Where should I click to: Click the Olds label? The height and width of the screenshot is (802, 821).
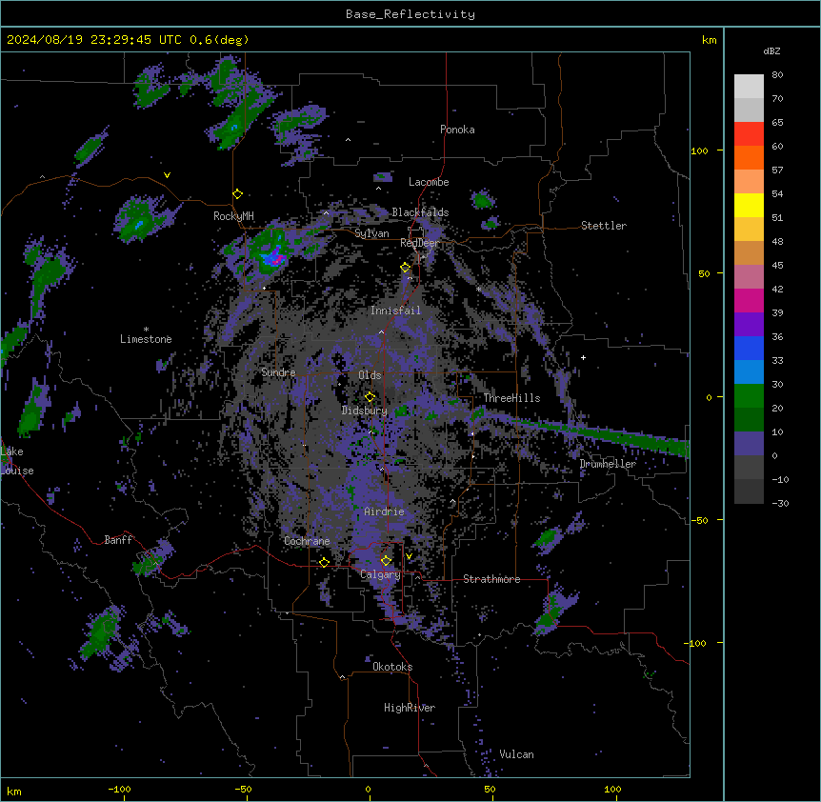370,375
